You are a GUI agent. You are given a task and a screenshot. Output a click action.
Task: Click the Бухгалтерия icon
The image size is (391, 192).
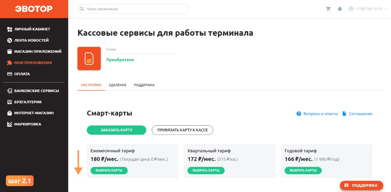pos(10,102)
